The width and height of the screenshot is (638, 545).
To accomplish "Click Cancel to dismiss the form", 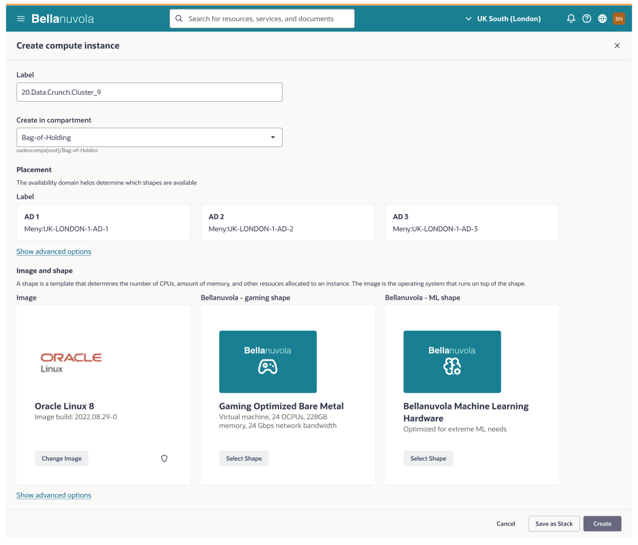I will (505, 523).
